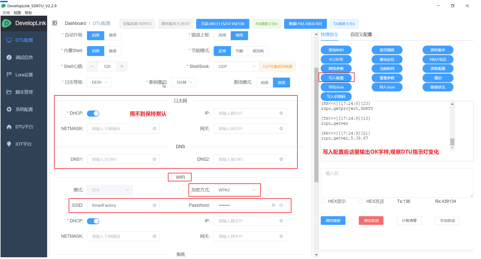Open 脚本管理 folder icon in sidebar
Viewport: 481px width, 259px height.
[x=9, y=92]
